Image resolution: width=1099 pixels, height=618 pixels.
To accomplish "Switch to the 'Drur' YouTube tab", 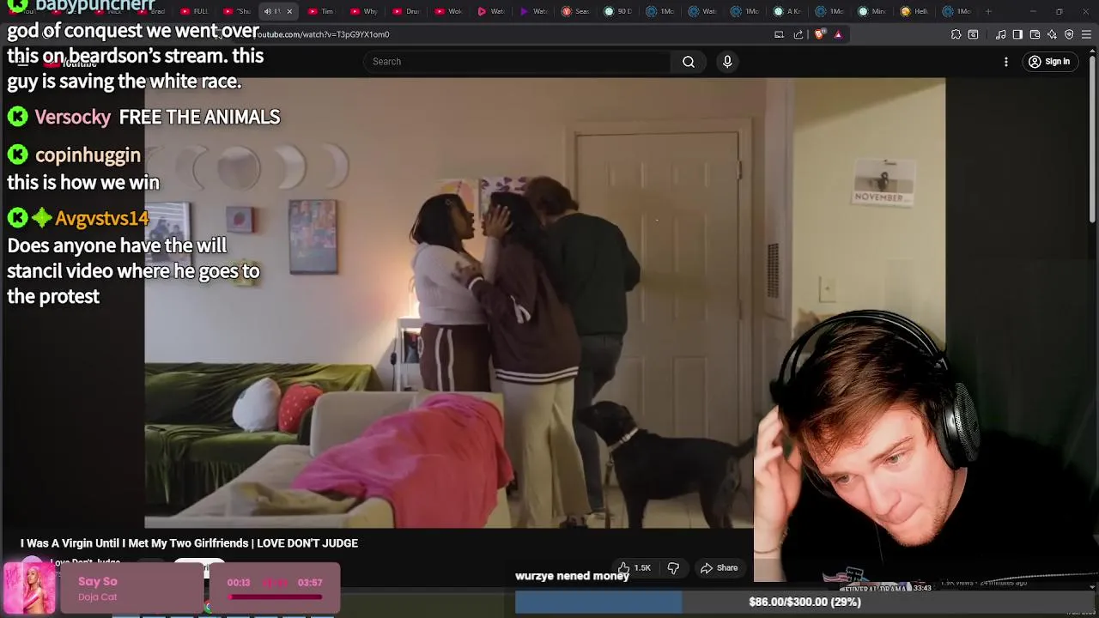I will point(407,11).
